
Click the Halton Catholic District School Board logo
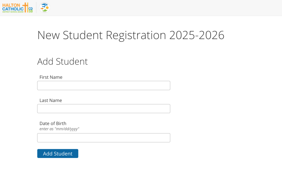[17, 8]
